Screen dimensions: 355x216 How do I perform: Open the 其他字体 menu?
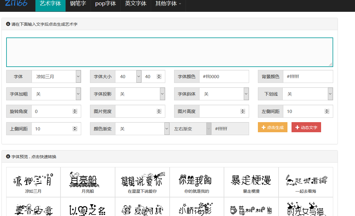pos(168,4)
